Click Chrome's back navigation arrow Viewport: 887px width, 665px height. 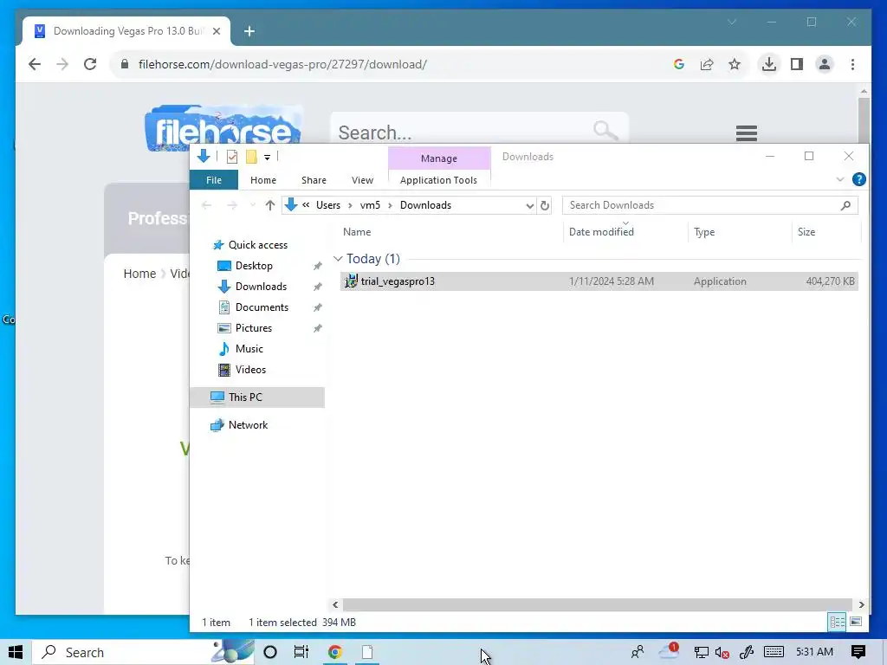[x=35, y=64]
